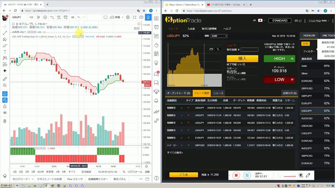Click into the 取引金額 amount input field
Screen dimensions: 335x188
pos(249,50)
